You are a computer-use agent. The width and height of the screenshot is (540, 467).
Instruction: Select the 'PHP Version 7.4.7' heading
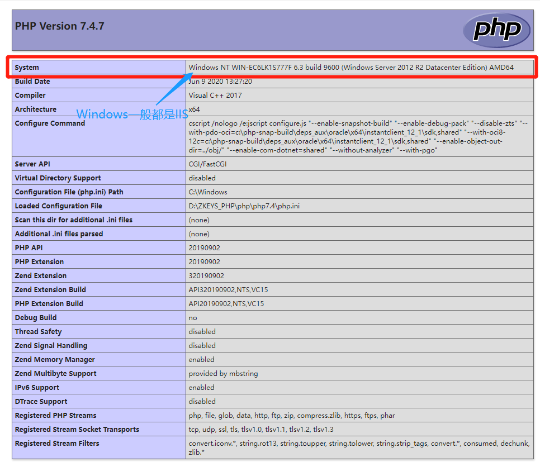coord(60,26)
